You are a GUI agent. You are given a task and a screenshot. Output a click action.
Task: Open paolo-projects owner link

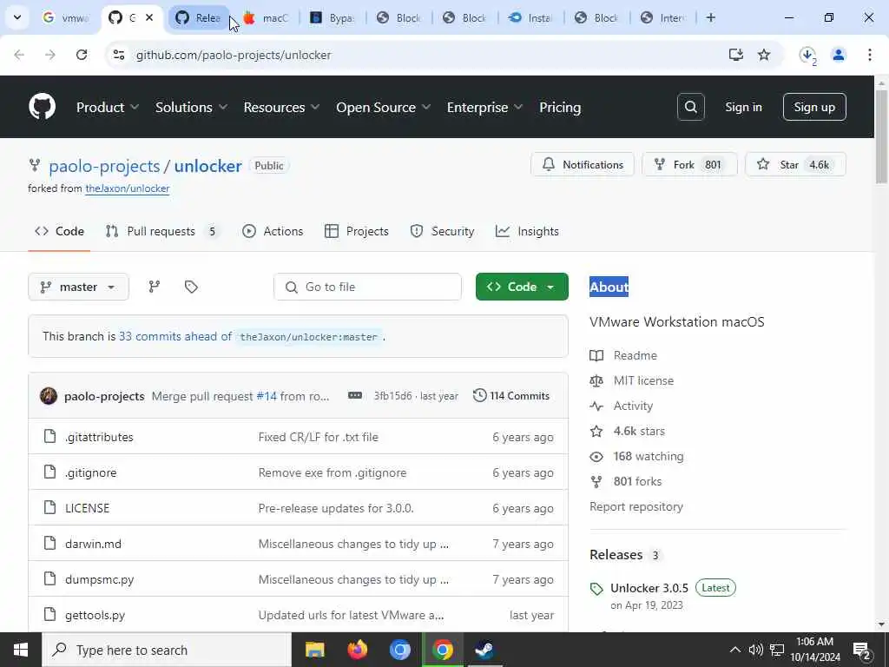pyautogui.click(x=104, y=166)
